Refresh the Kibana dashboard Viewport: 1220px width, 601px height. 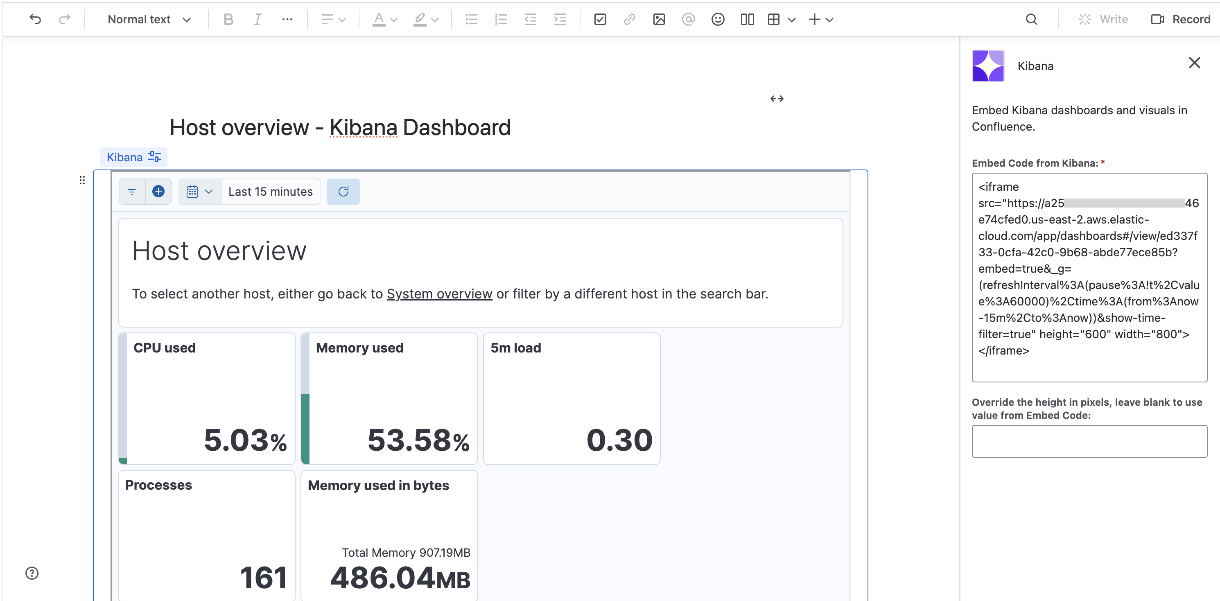point(343,191)
